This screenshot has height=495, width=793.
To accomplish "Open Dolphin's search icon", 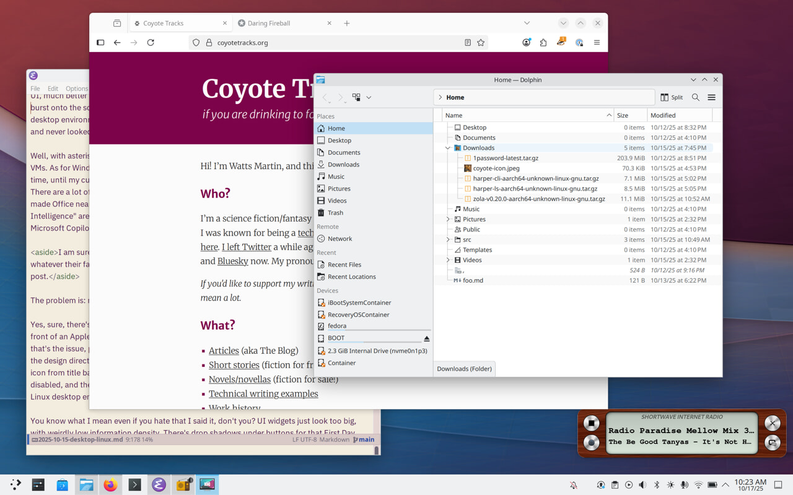I will (x=696, y=97).
